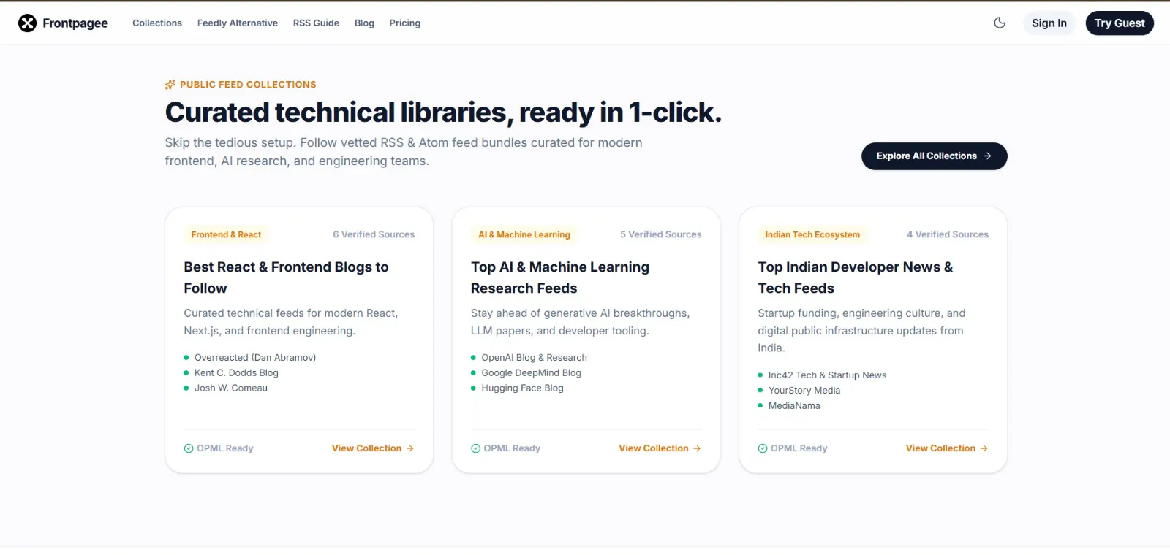Navigate to the Blog page

point(364,23)
